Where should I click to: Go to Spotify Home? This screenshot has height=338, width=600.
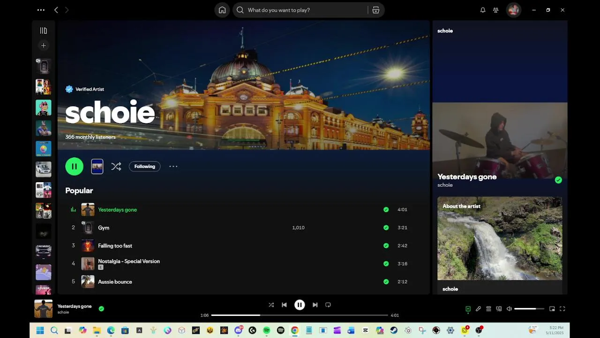point(222,10)
